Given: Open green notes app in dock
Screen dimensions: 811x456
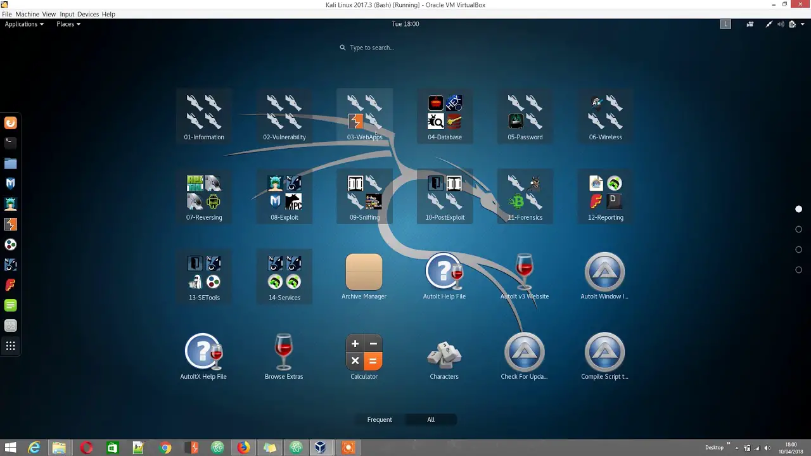Looking at the screenshot, I should point(10,305).
